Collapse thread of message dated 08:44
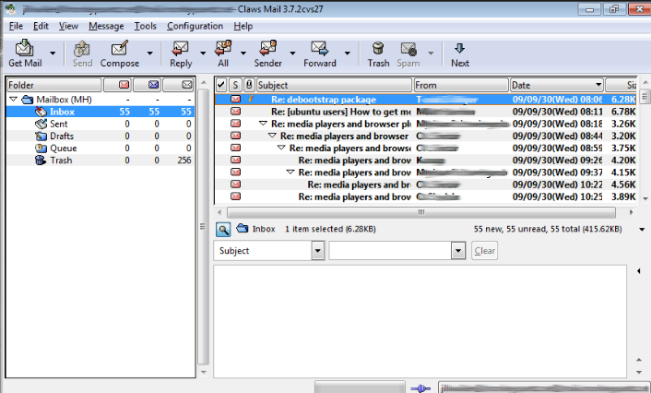 272,136
